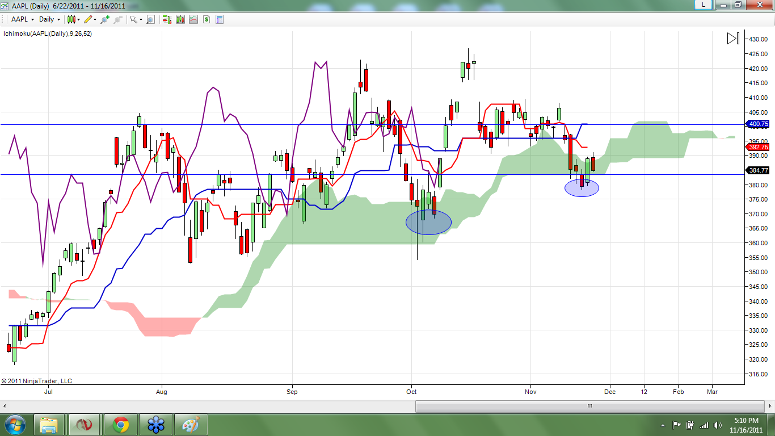The width and height of the screenshot is (775, 436).
Task: Click the 345.00 price axis label
Action: point(759,287)
